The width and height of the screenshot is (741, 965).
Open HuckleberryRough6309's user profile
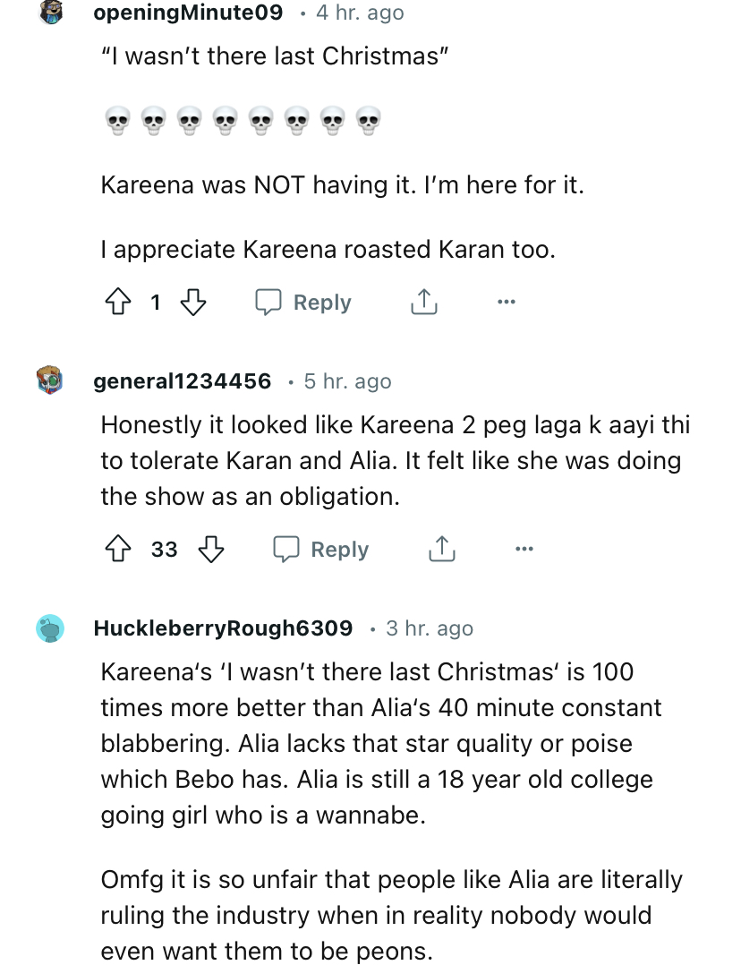click(223, 628)
